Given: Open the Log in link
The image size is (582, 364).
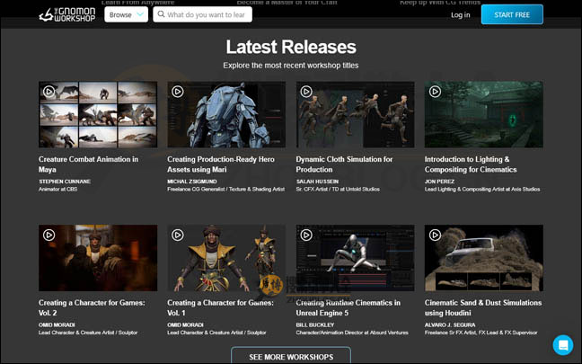Looking at the screenshot, I should 460,15.
